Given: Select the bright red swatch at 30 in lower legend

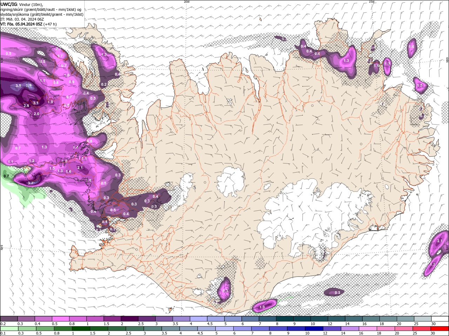Looking at the screenshot, I should pos(440,329).
